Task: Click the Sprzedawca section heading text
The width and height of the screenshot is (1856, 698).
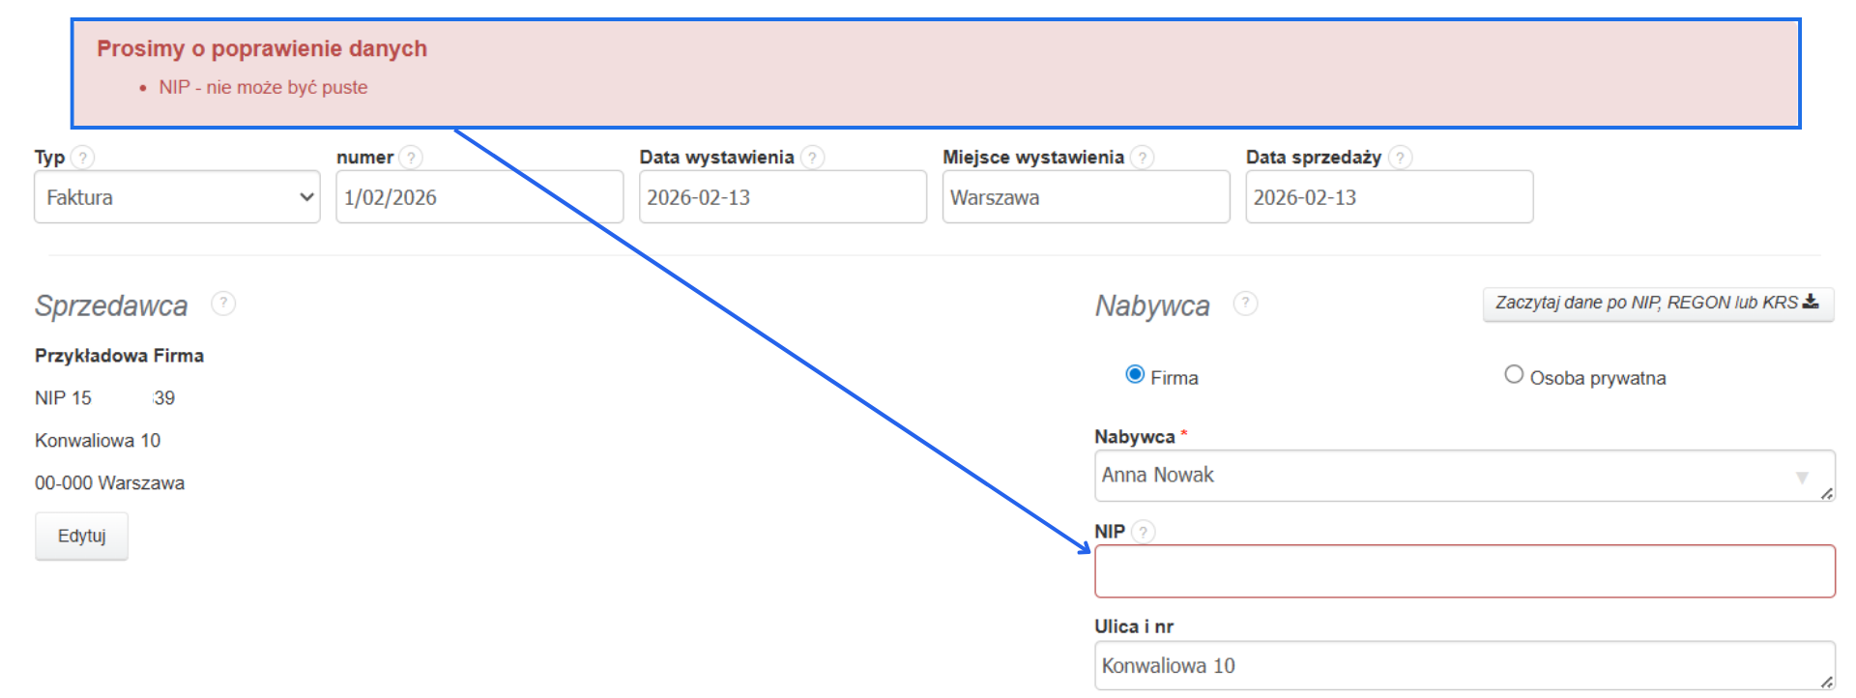Action: [x=111, y=305]
